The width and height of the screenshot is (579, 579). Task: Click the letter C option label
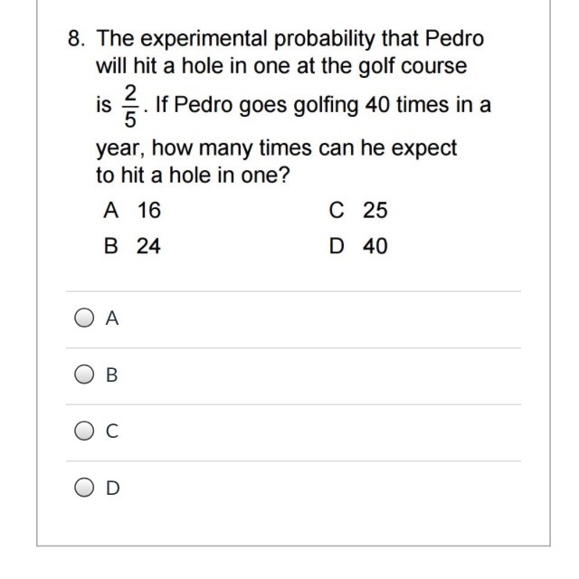click(112, 432)
